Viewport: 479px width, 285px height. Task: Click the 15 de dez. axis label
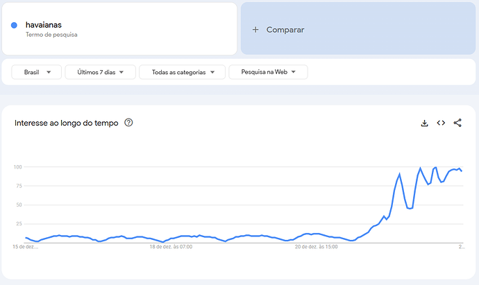pyautogui.click(x=26, y=247)
